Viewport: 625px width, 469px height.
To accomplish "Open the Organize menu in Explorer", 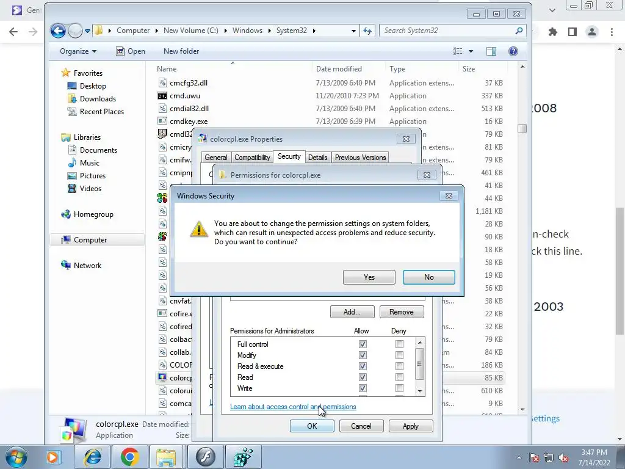I will click(78, 51).
